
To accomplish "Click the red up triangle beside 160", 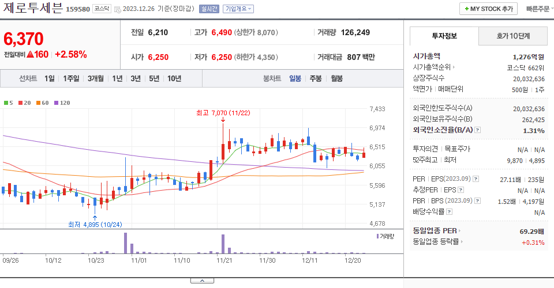I will [x=30, y=55].
